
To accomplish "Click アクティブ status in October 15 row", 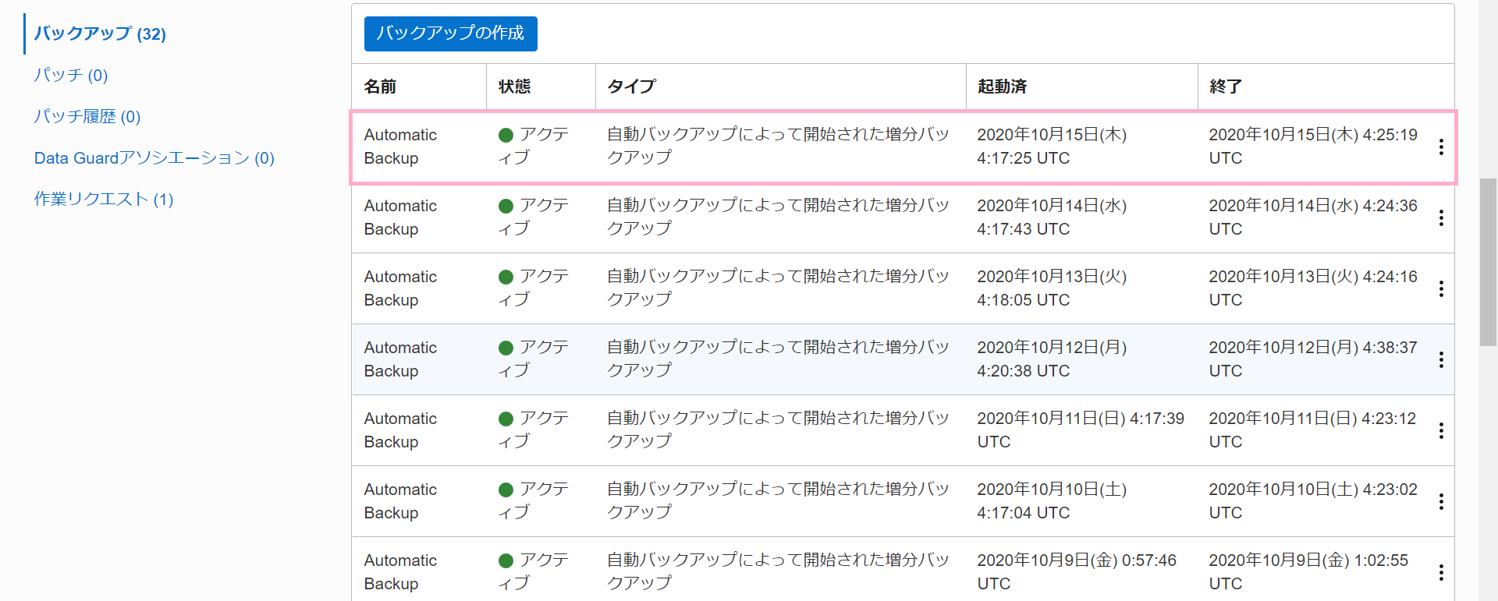I will tap(534, 147).
